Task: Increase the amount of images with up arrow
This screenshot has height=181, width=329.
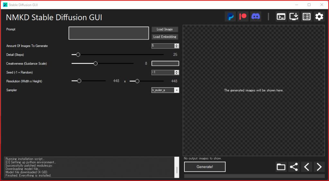Action: tap(177, 45)
